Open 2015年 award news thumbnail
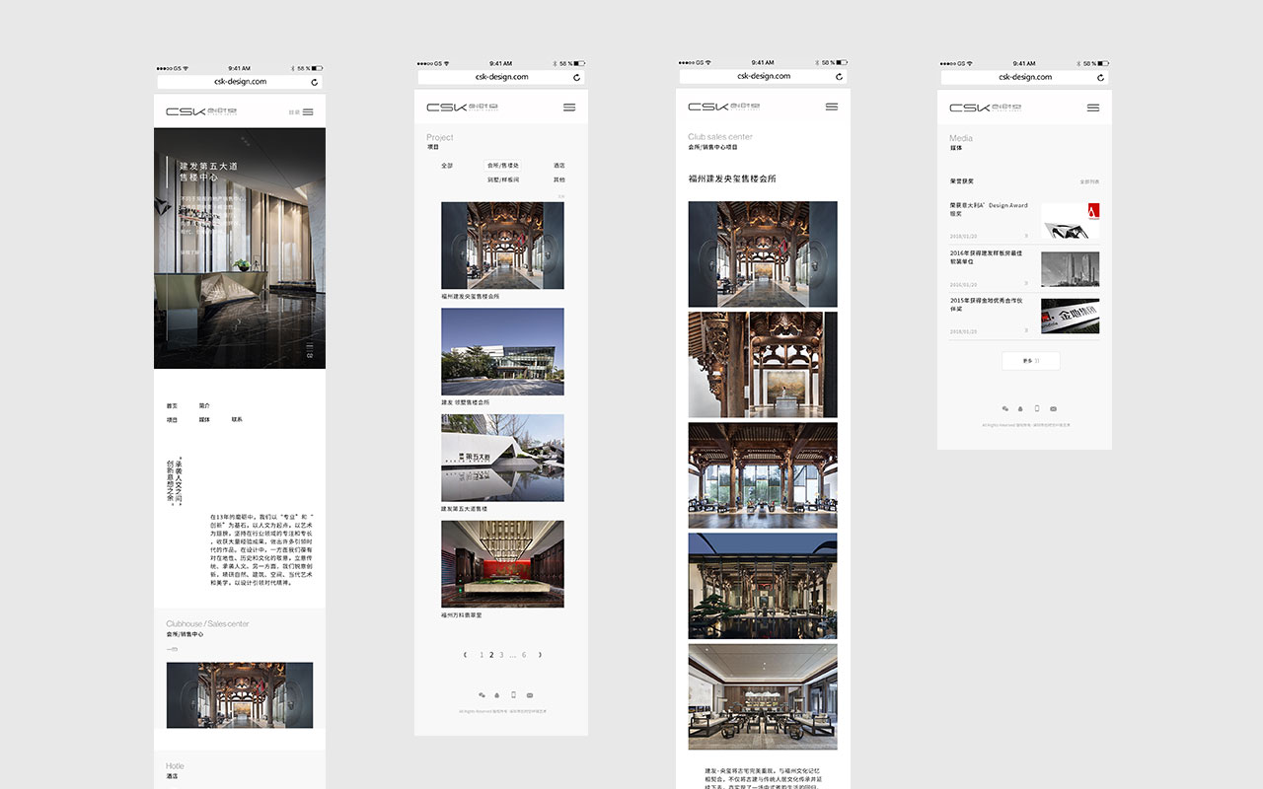 pyautogui.click(x=1070, y=317)
